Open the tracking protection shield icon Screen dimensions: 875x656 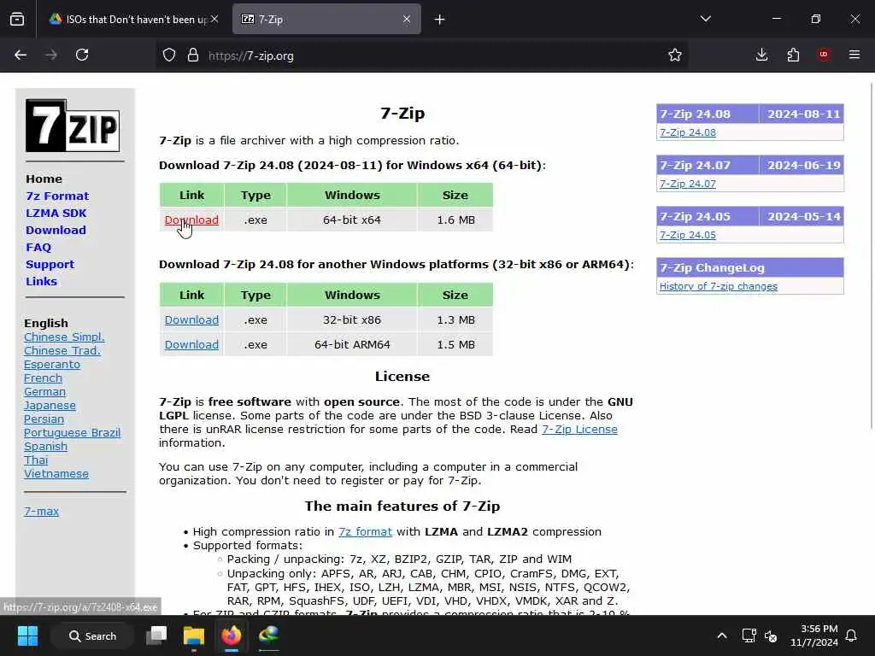169,56
